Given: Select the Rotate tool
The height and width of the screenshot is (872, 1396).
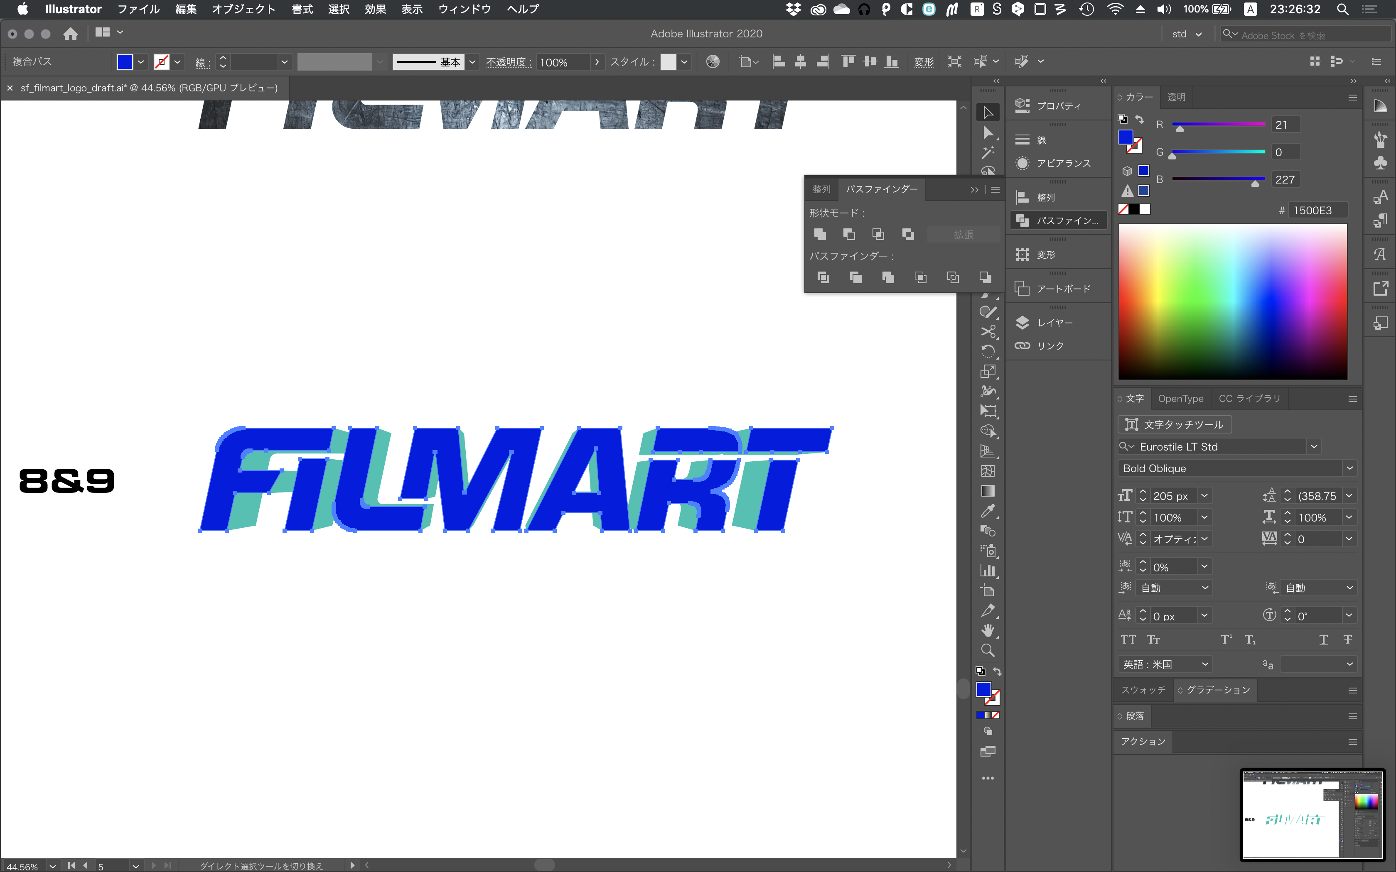Looking at the screenshot, I should coord(988,351).
